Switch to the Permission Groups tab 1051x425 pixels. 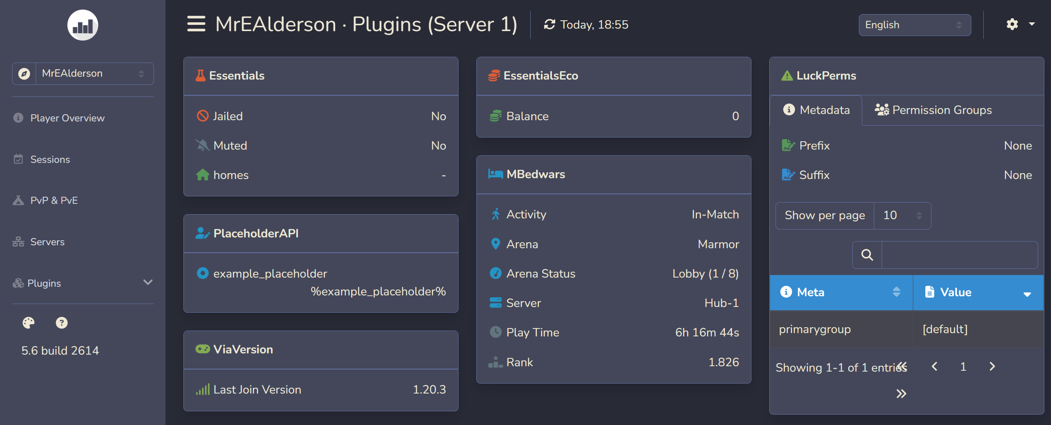click(x=933, y=110)
